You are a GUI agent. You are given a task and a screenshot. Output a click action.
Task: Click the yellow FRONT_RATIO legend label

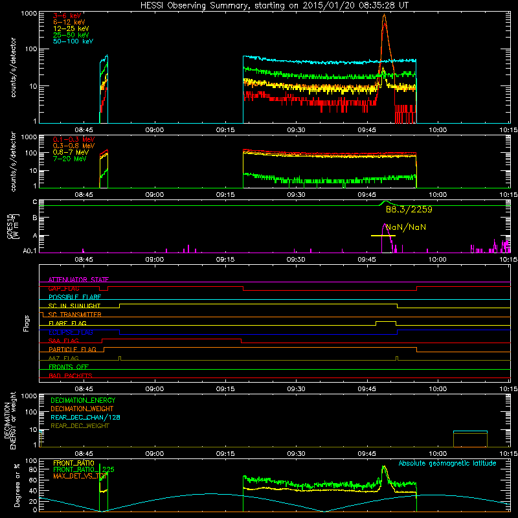74,463
